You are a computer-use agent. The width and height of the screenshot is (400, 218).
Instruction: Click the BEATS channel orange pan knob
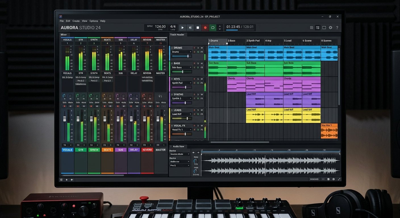(105, 96)
